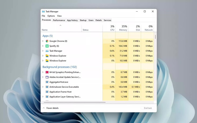
Task: Switch to the Details tab
Action: point(98,20)
